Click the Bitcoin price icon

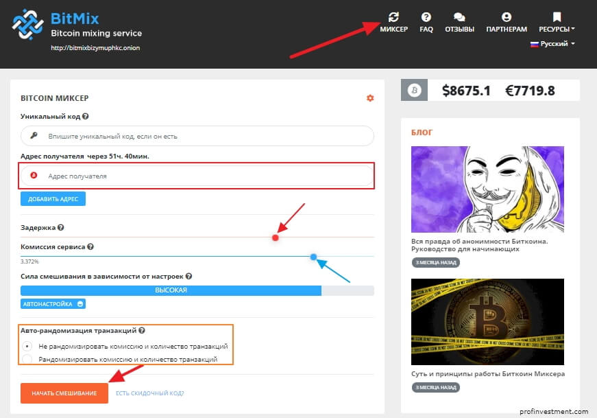[x=414, y=90]
